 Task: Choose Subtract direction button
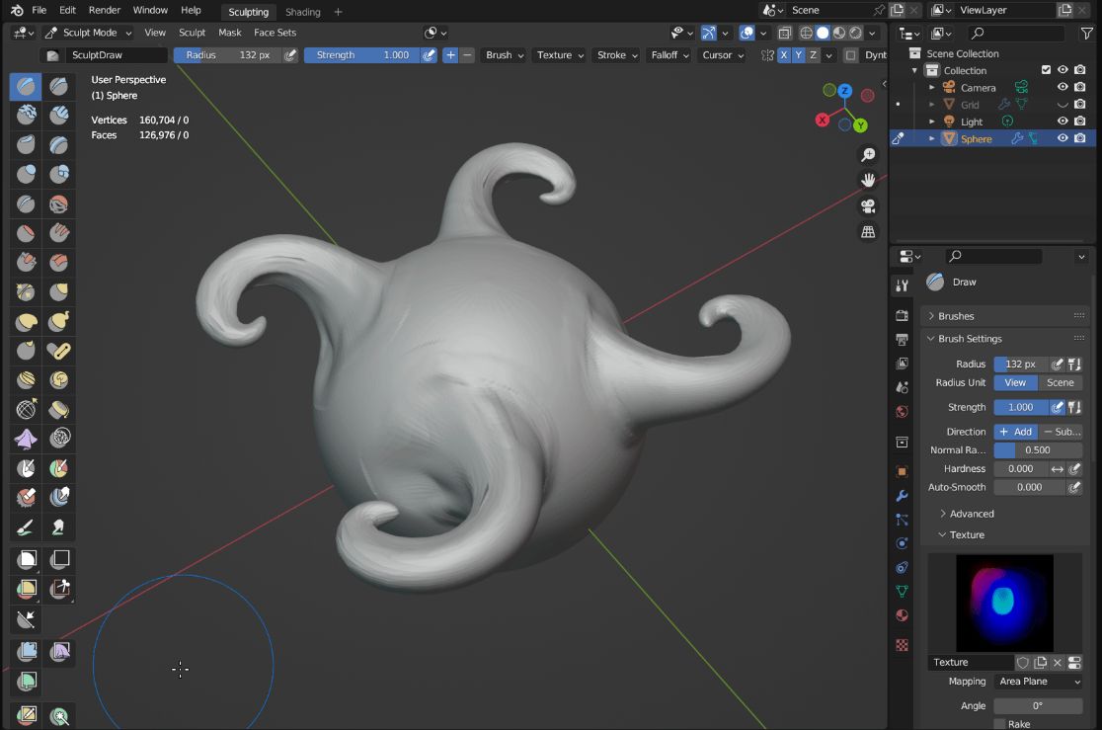click(x=1061, y=431)
